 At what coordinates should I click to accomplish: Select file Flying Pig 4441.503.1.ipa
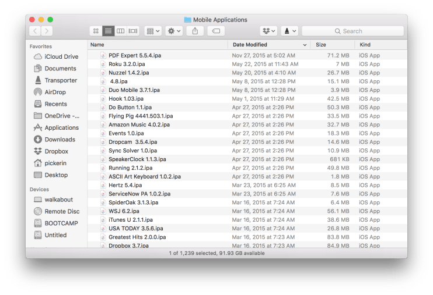(247, 116)
